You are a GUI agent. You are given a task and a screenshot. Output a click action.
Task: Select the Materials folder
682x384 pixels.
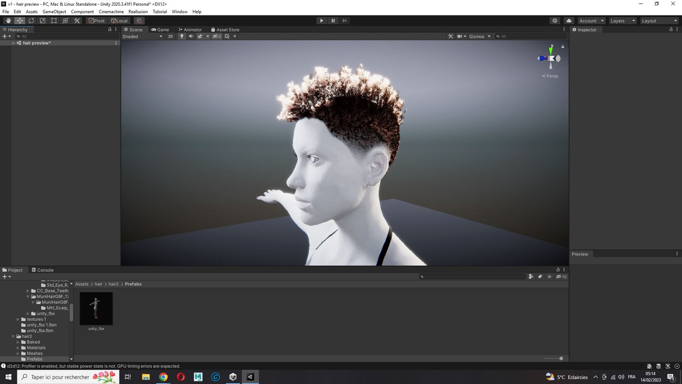[x=36, y=348]
